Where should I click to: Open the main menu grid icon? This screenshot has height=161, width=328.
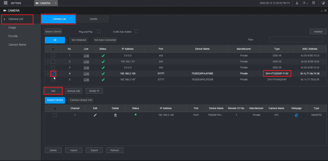click(x=5, y=3)
